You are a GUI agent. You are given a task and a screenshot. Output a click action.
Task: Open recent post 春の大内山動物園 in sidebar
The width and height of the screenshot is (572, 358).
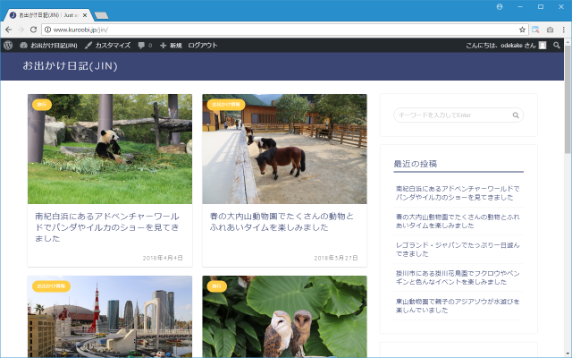458,221
